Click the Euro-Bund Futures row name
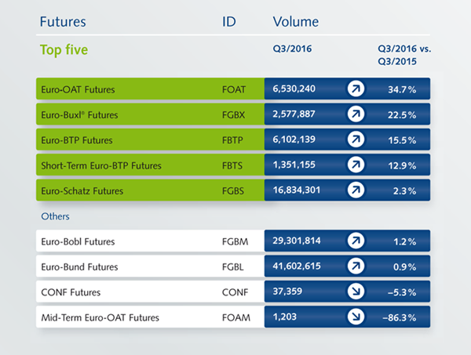The image size is (471, 355). point(78,266)
